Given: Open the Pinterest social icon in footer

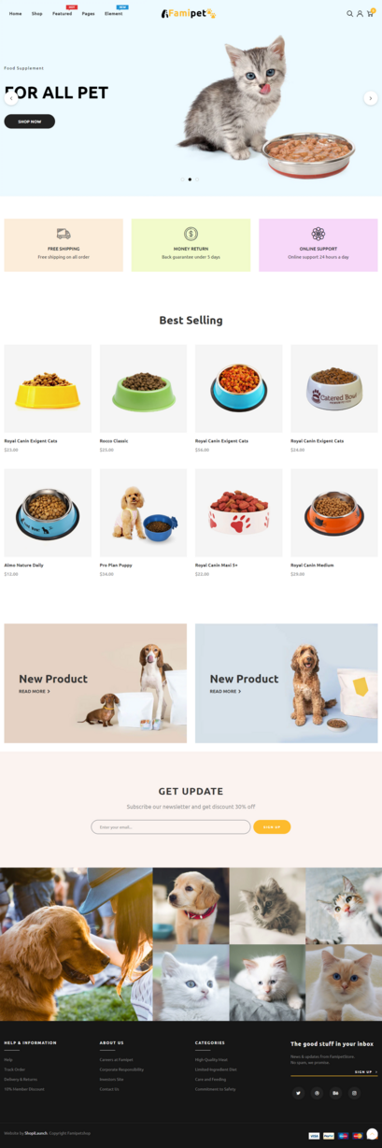Looking at the screenshot, I should pyautogui.click(x=318, y=1093).
